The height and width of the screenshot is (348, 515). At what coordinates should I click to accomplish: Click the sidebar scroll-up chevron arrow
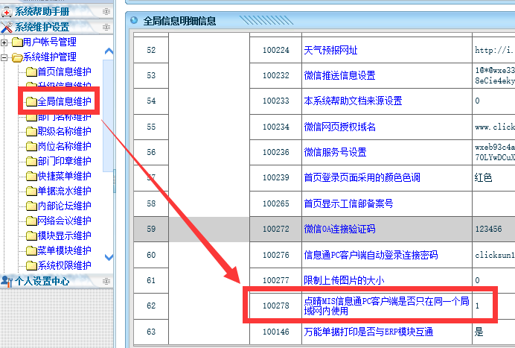[x=109, y=51]
